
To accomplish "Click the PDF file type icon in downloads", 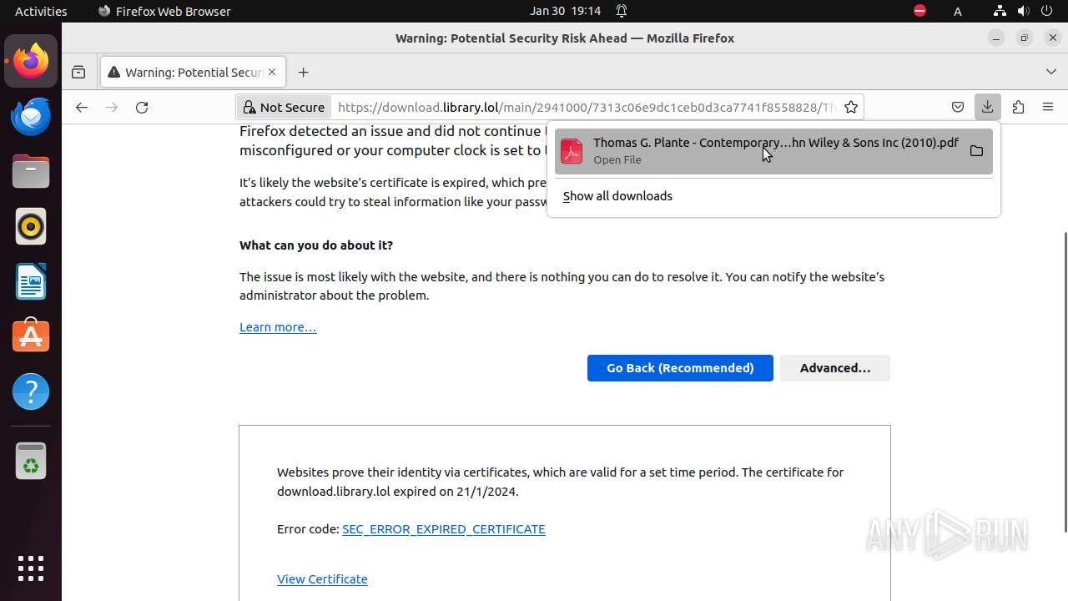I will click(572, 151).
